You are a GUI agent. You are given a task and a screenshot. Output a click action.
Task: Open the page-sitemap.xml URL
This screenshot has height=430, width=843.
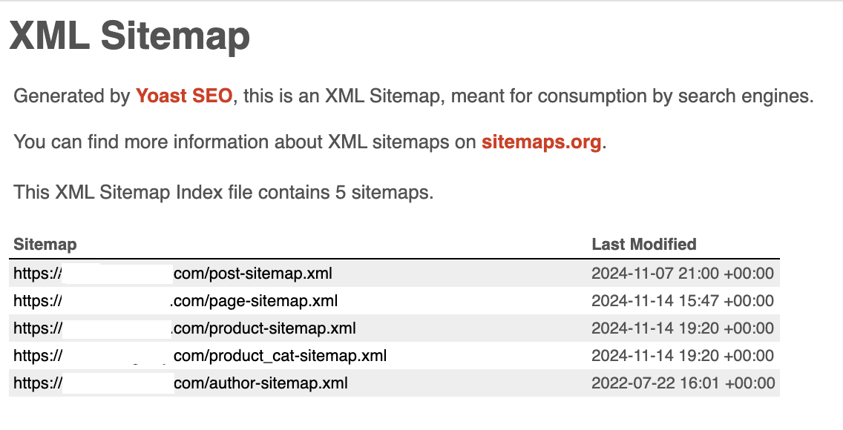tap(175, 300)
